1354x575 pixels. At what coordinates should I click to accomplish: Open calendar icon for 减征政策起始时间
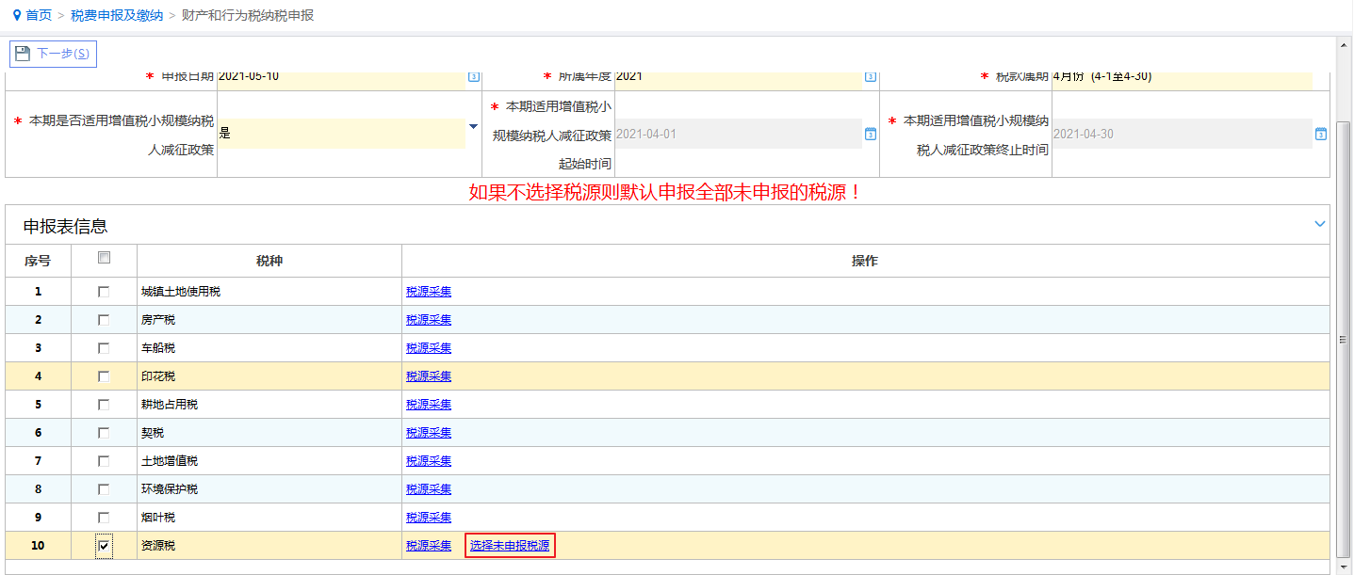click(x=871, y=135)
